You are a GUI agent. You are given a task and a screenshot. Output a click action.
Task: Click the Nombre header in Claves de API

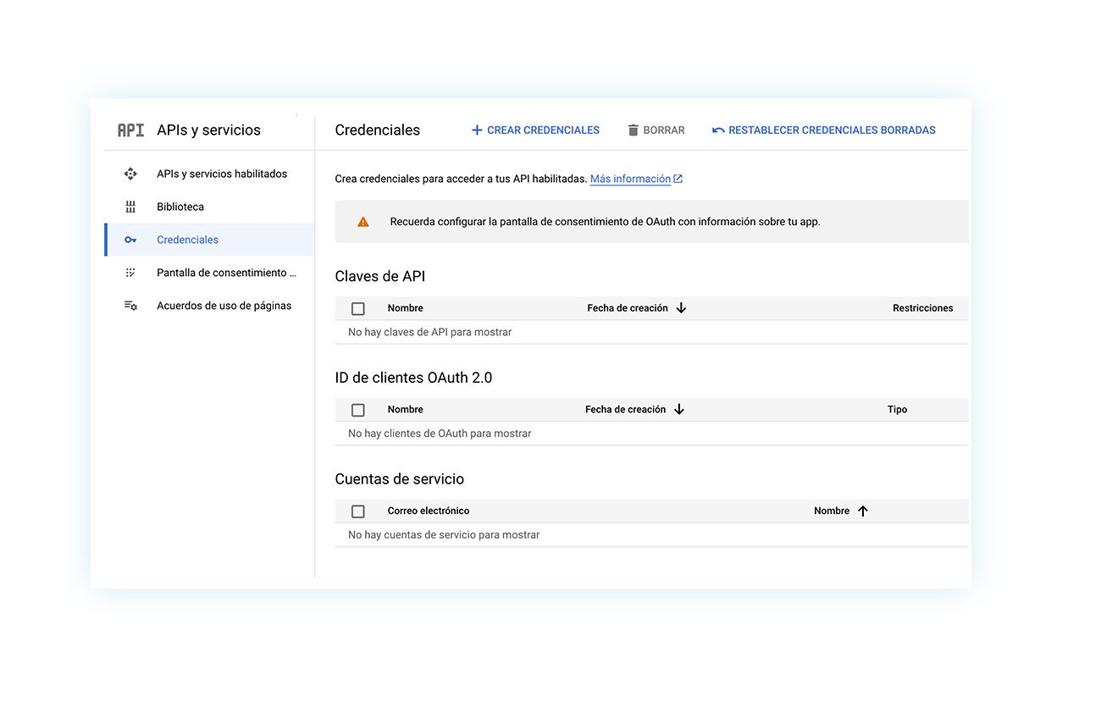pos(406,308)
